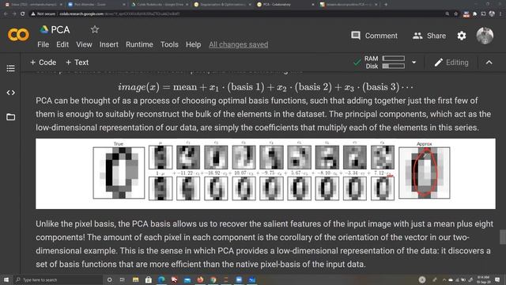Click the All changes saved link
The height and width of the screenshot is (285, 506).
[238, 44]
